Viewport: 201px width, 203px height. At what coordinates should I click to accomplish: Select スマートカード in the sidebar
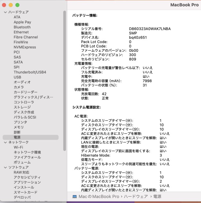[x=26, y=192]
